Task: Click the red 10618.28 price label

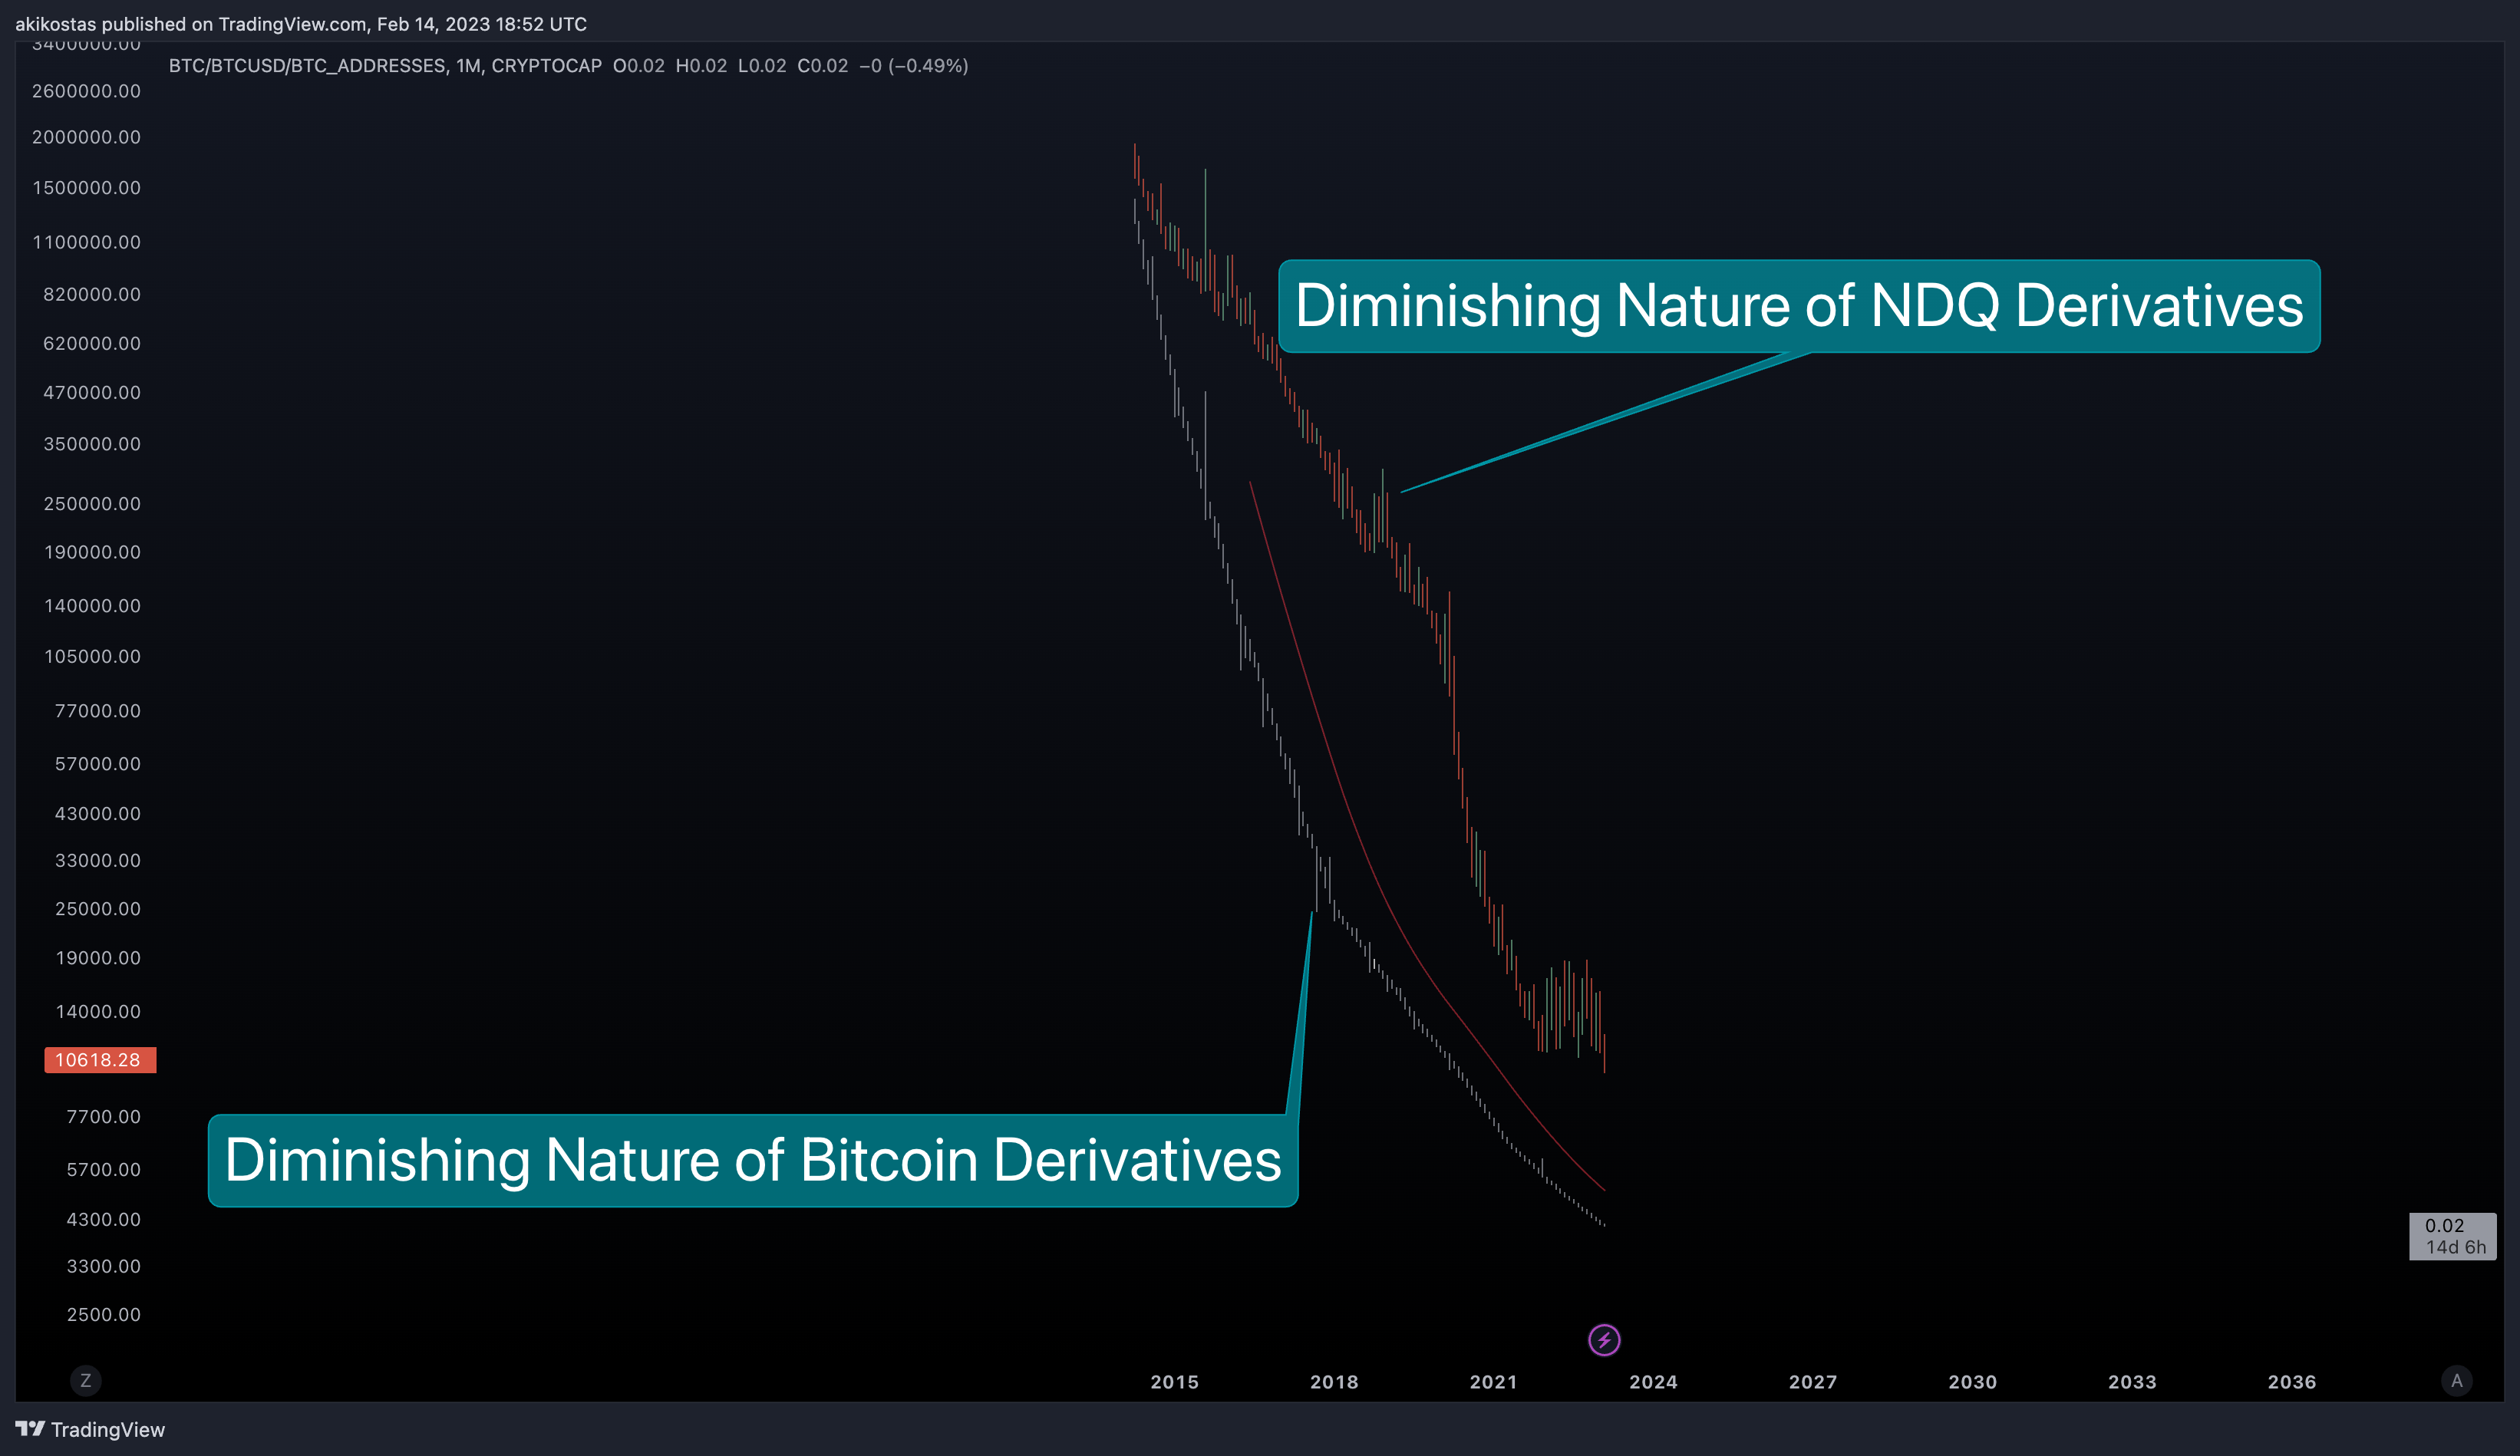Action: click(x=100, y=1060)
